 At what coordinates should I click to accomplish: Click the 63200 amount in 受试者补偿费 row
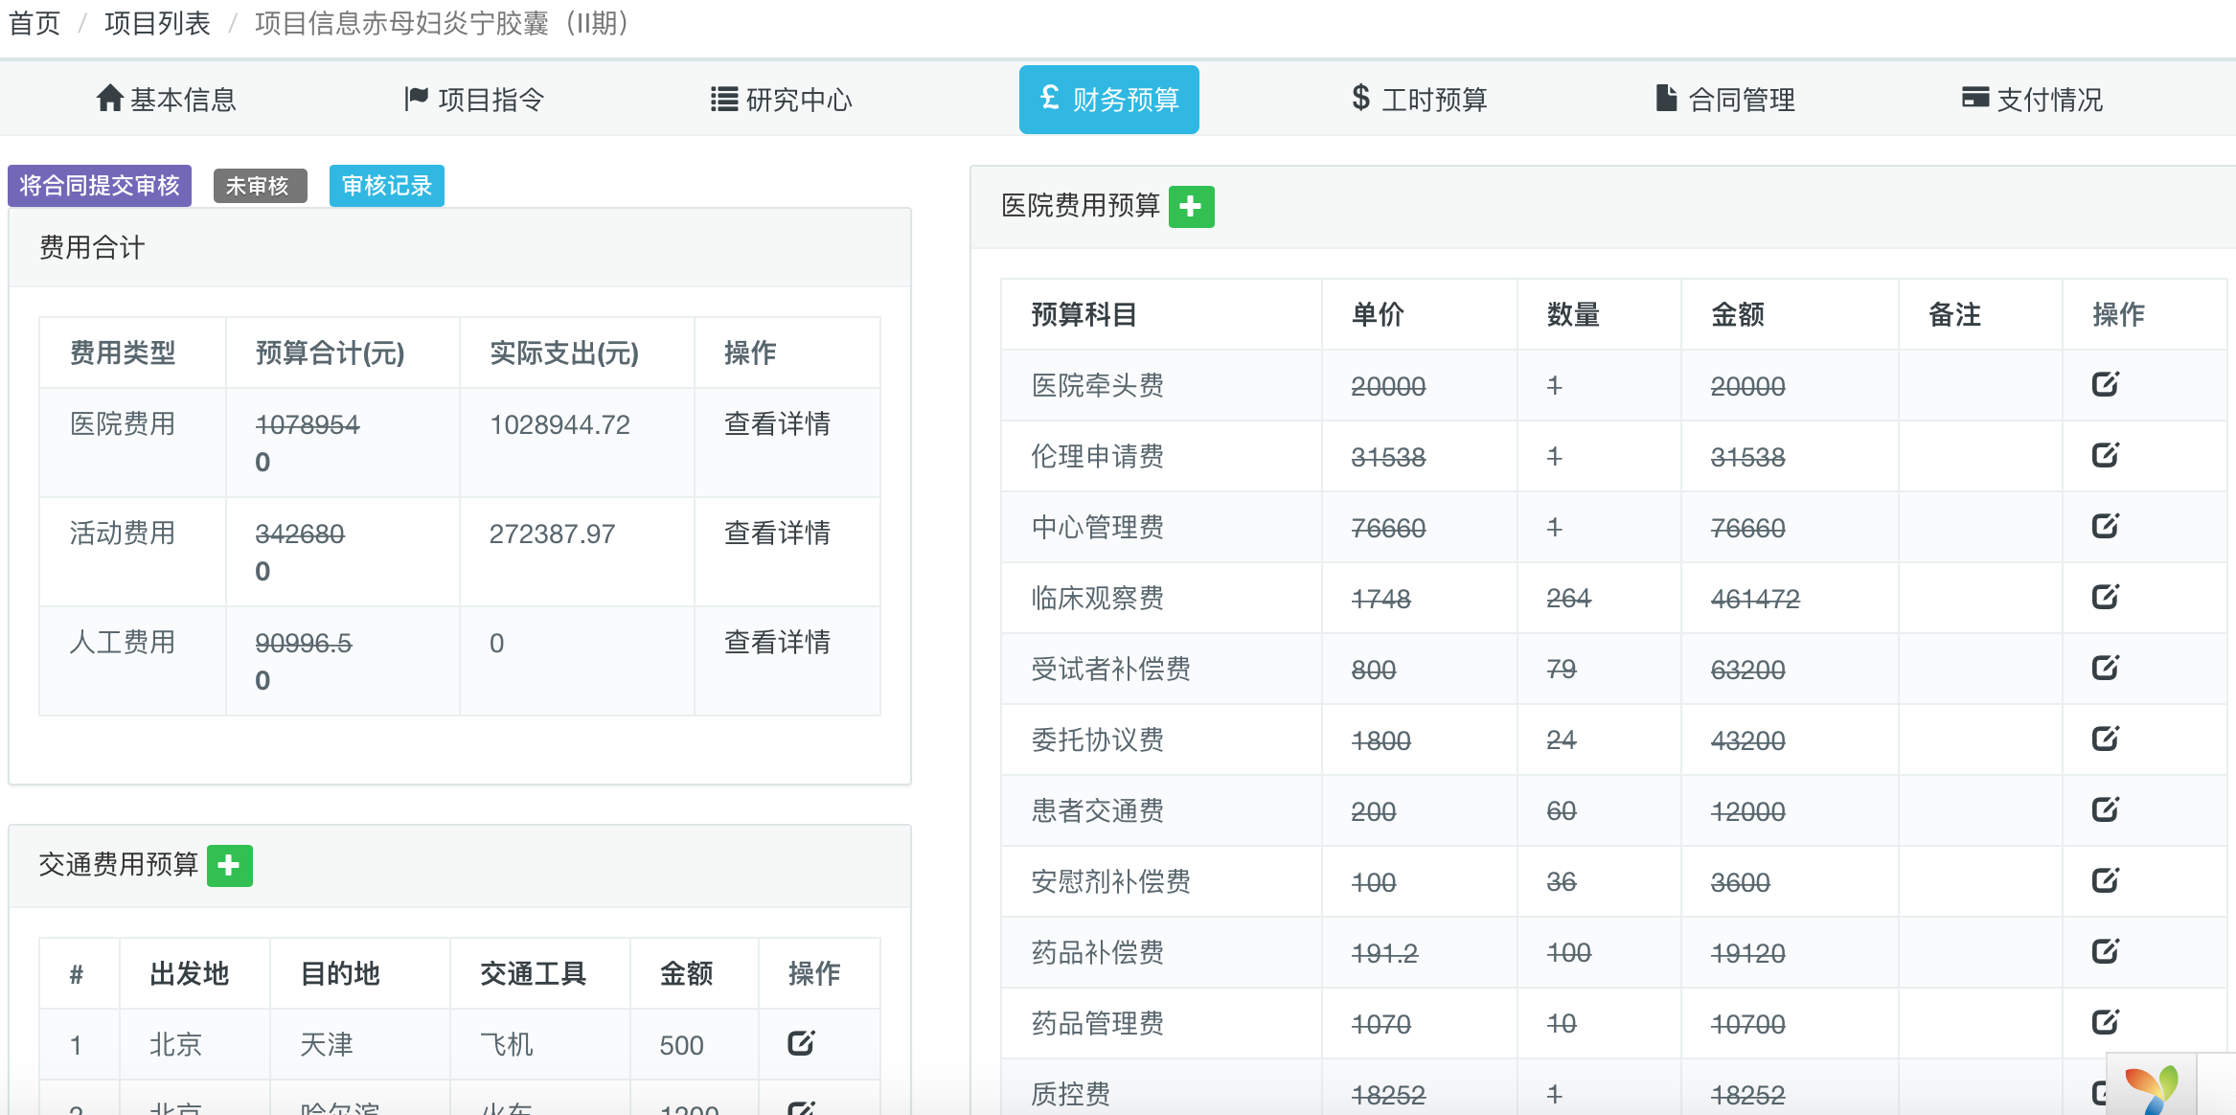[1747, 670]
